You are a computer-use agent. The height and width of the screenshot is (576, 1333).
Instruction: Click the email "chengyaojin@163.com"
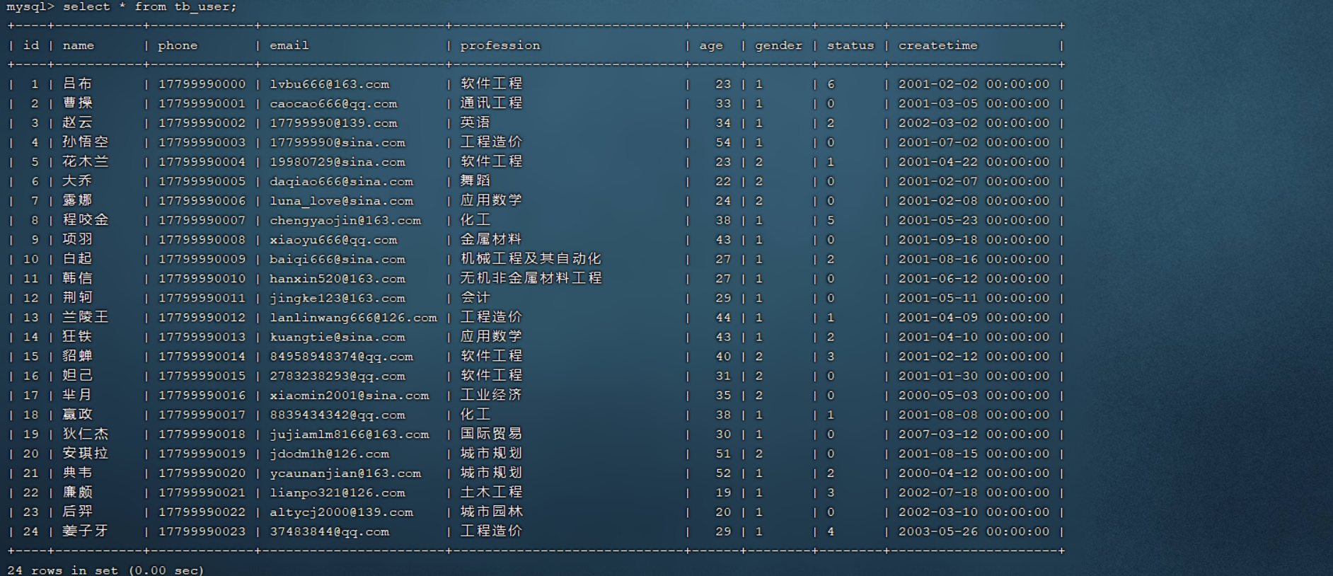(x=345, y=220)
